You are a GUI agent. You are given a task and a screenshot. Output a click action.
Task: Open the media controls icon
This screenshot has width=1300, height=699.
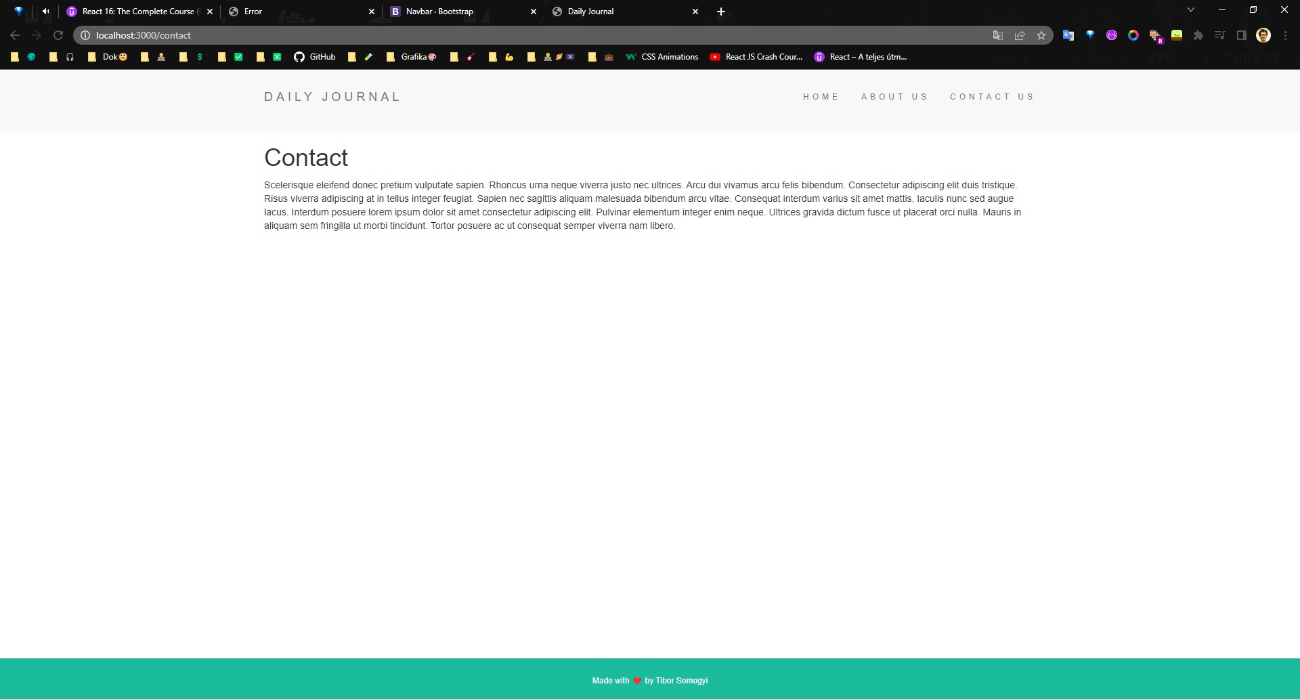(x=1220, y=35)
